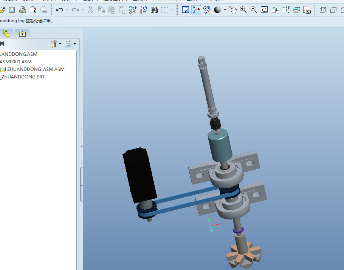The height and width of the screenshot is (270, 344).
Task: Switch to wireframe display
Action: [323, 10]
